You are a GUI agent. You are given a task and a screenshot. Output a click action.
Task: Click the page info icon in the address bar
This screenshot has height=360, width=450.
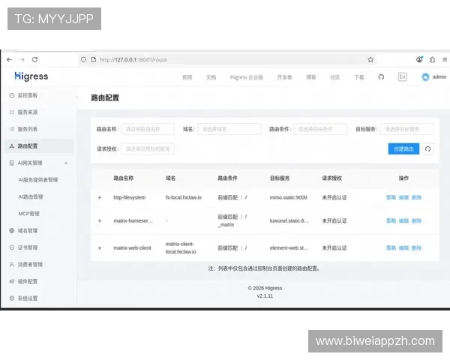point(93,60)
